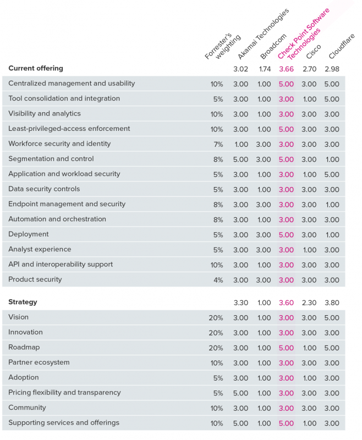
Task: Select the Strategy section heading
Action: [x=23, y=302]
